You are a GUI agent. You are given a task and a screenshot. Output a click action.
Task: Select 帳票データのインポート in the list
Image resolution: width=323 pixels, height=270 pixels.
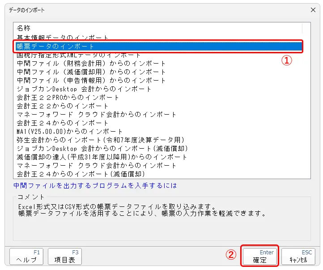(56, 46)
